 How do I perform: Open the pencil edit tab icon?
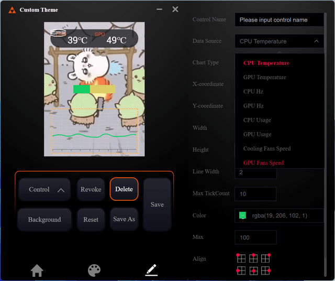(151, 270)
